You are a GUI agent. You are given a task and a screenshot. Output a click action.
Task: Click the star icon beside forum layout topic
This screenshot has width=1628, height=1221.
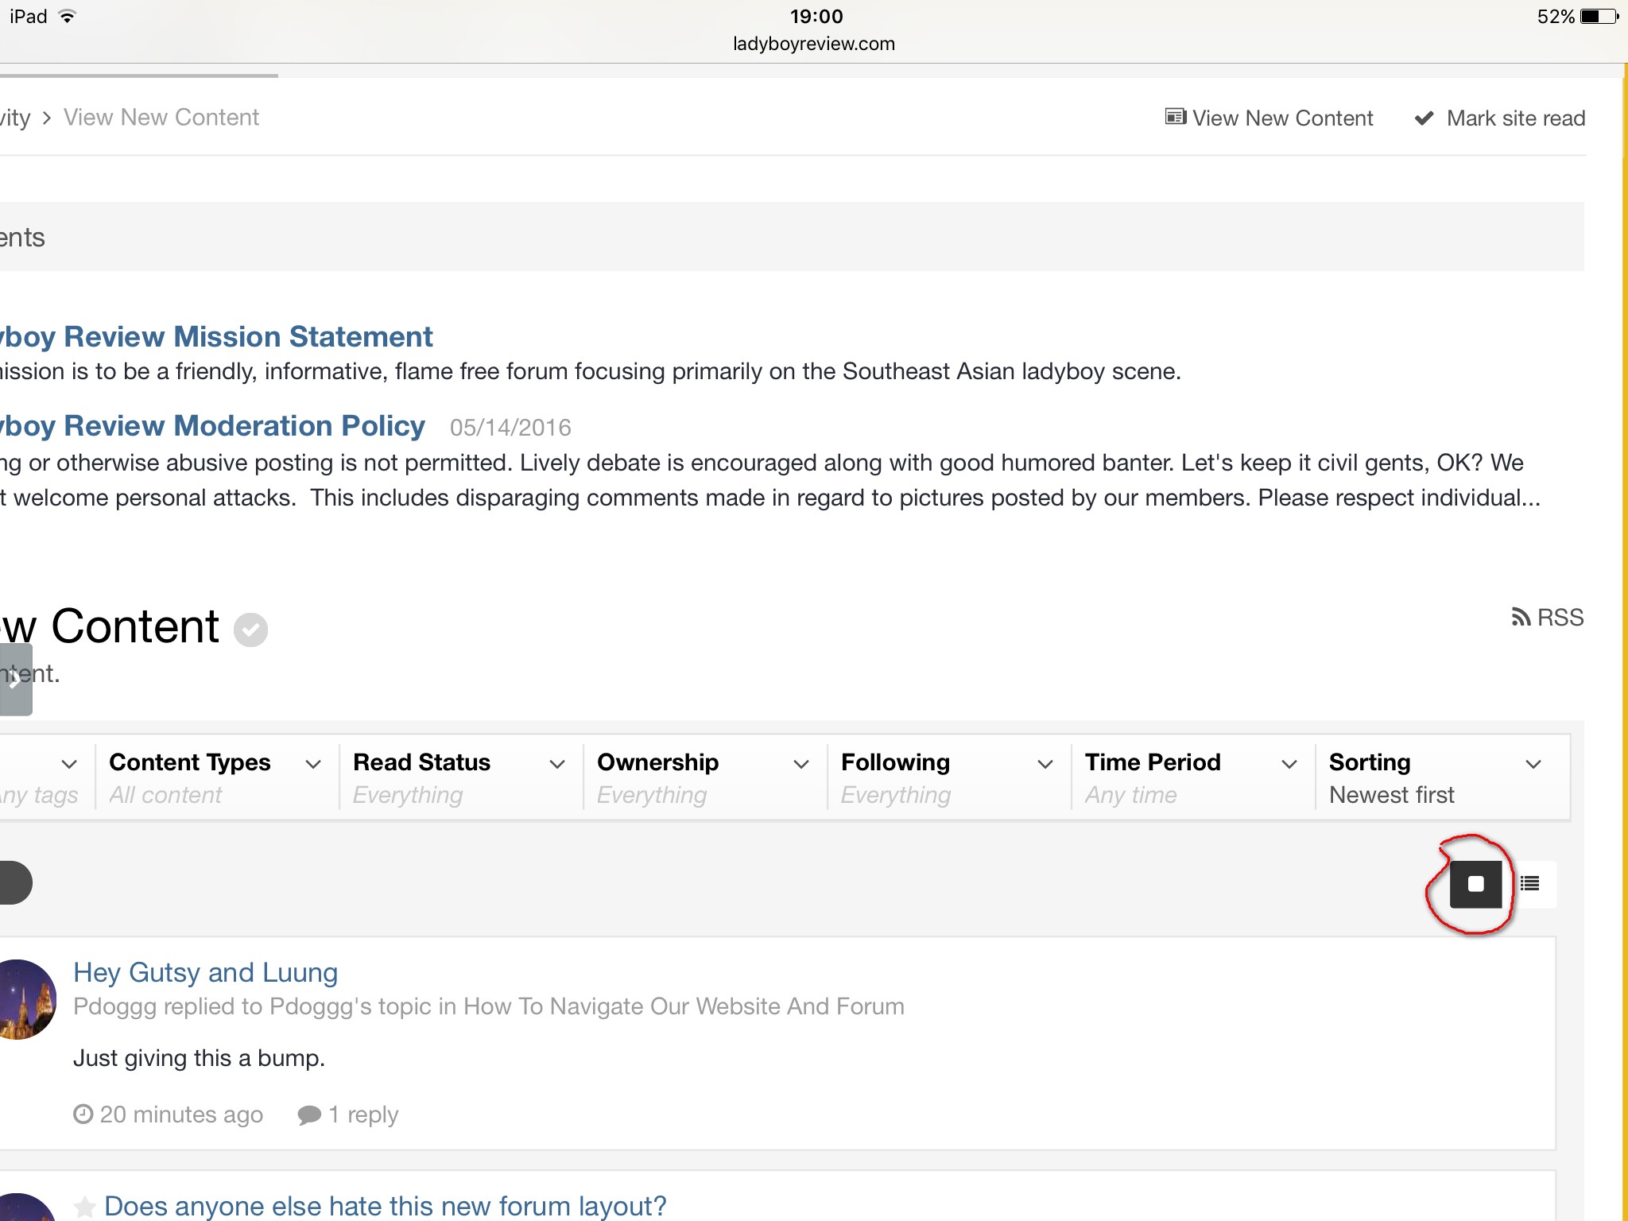pyautogui.click(x=84, y=1207)
